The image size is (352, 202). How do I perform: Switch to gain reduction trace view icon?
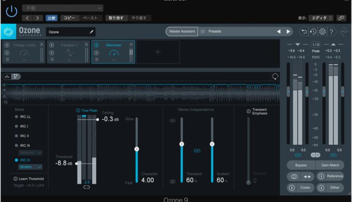click(x=16, y=77)
